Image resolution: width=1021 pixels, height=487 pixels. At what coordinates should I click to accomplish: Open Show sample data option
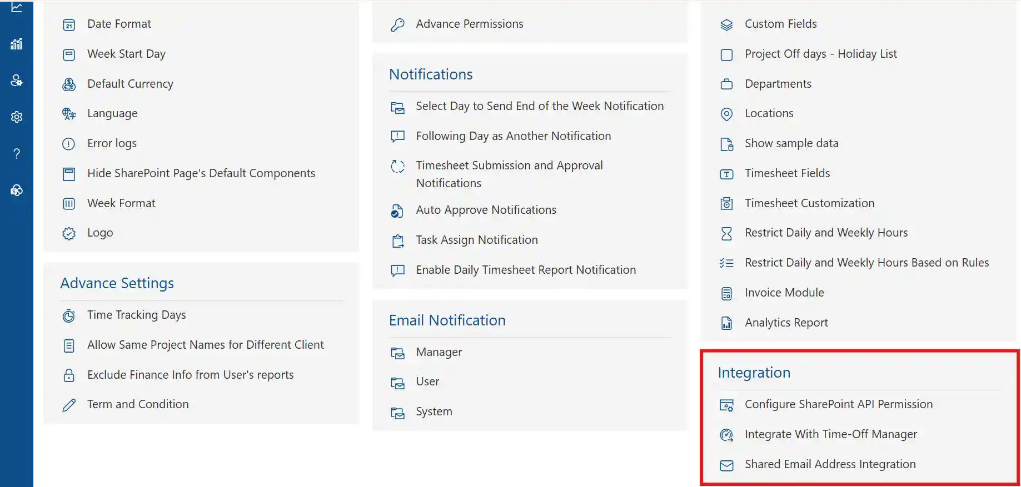coord(791,143)
